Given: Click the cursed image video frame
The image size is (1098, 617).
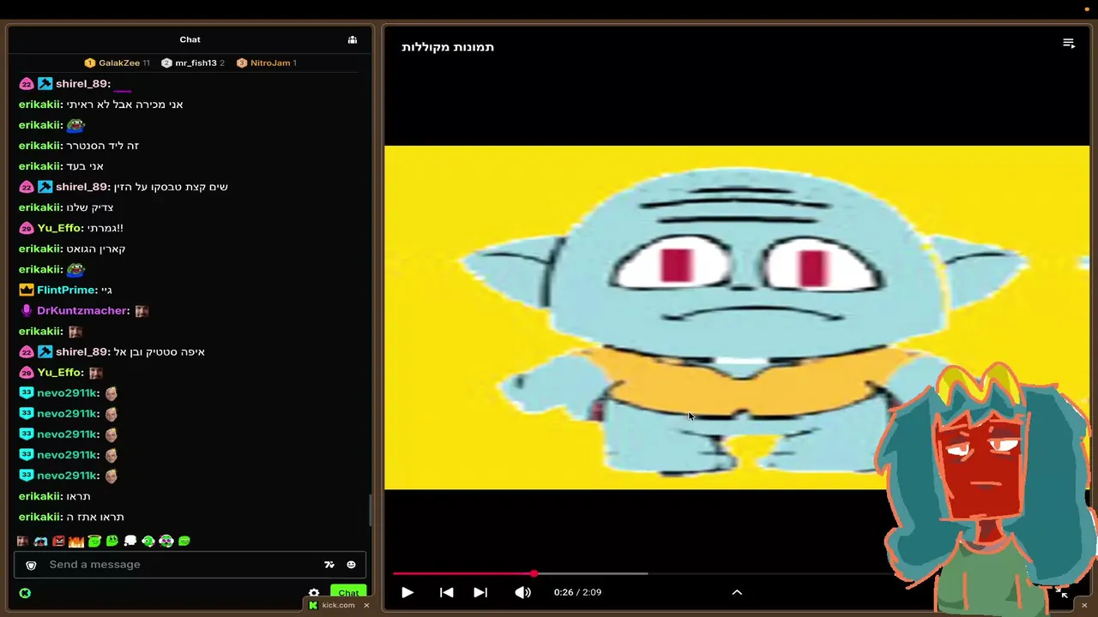Looking at the screenshot, I should point(736,317).
